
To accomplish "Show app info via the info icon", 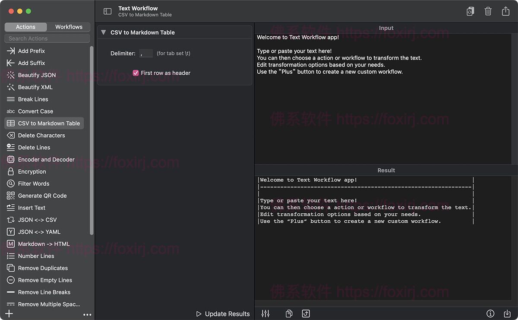I will click(x=491, y=314).
